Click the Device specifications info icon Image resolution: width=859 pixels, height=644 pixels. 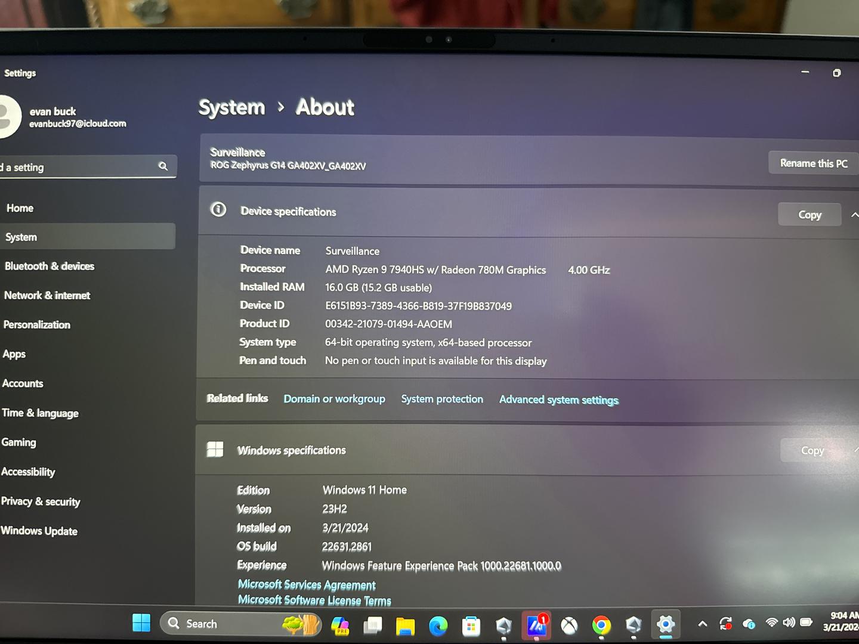coord(218,209)
